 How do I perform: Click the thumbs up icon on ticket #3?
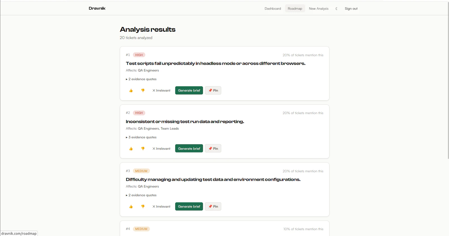pyautogui.click(x=131, y=206)
